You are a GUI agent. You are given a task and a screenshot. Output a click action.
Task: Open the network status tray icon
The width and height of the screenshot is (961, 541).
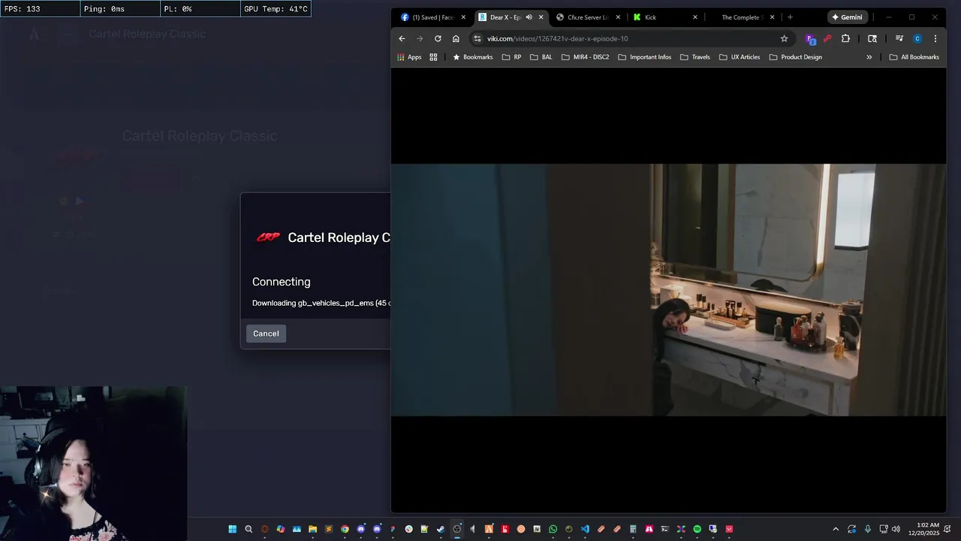pos(884,529)
